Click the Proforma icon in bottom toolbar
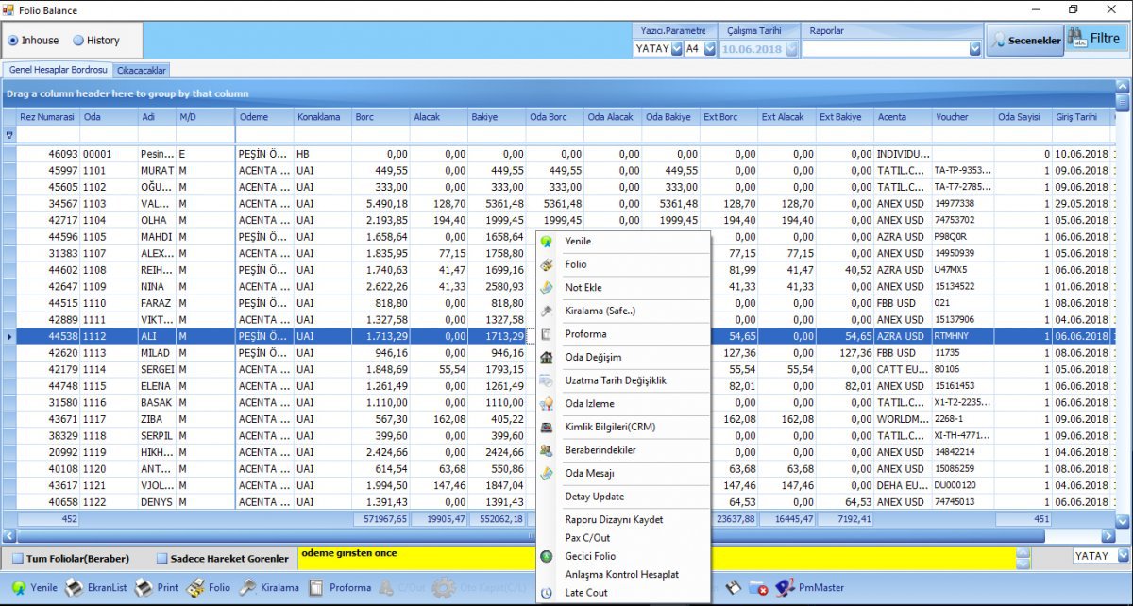 pyautogui.click(x=315, y=587)
